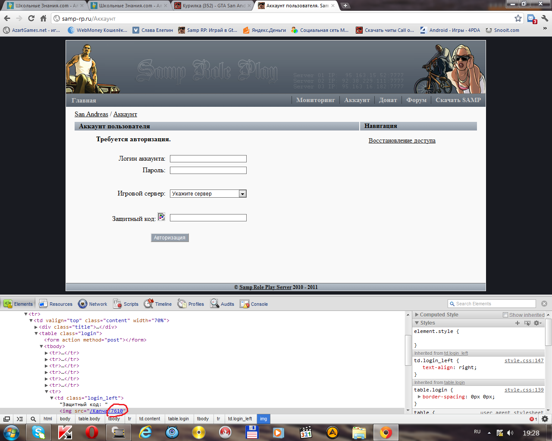Show the console drawer icon
552x441 pixels.
(x=20, y=419)
